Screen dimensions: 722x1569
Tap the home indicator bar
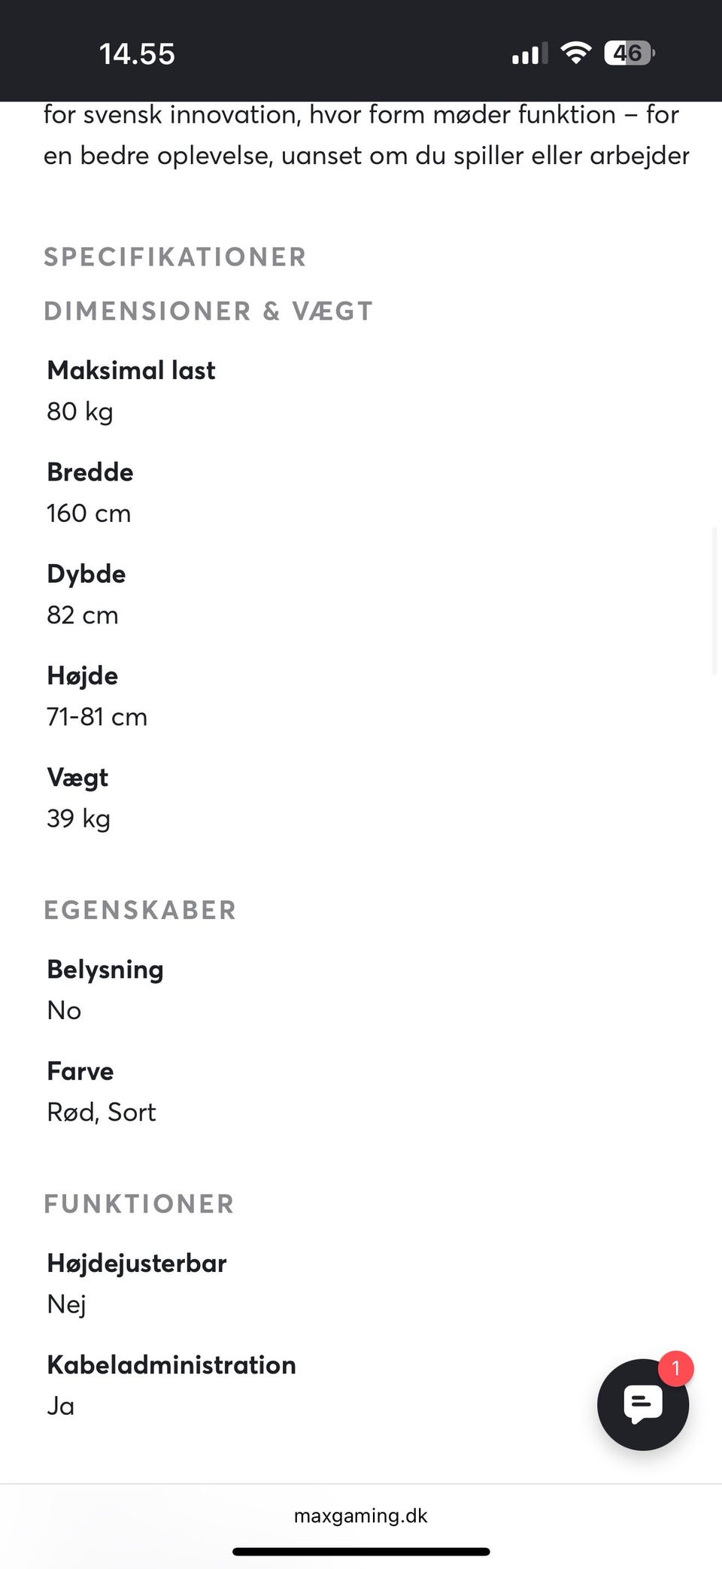click(361, 1551)
